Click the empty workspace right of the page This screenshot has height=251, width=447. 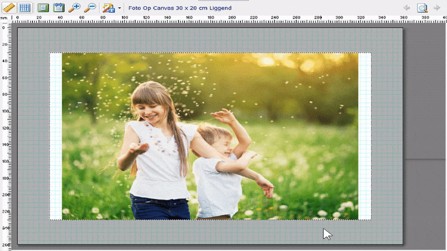click(x=425, y=201)
